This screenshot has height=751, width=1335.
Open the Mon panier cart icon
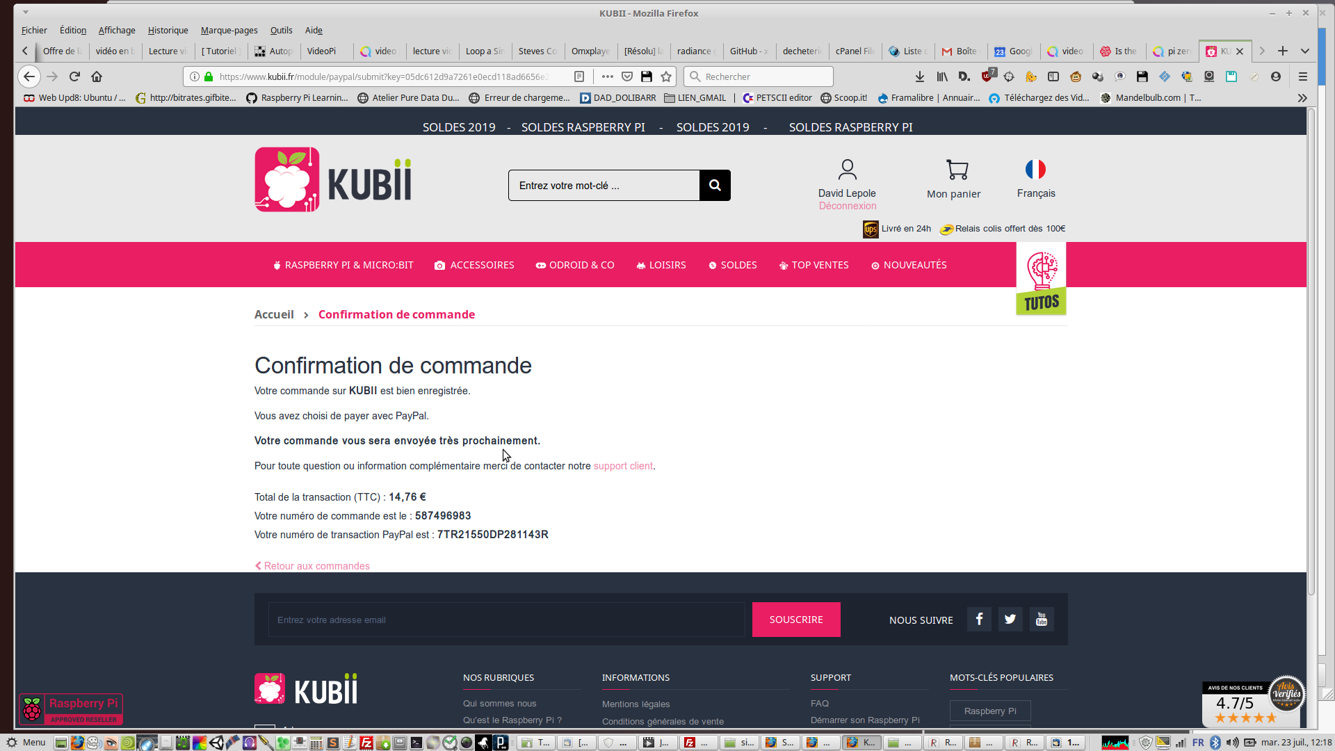point(957,170)
